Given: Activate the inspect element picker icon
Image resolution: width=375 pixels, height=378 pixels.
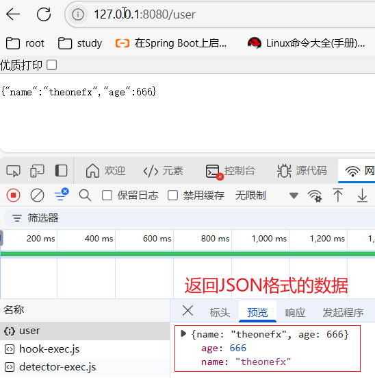Looking at the screenshot, I should click(13, 171).
